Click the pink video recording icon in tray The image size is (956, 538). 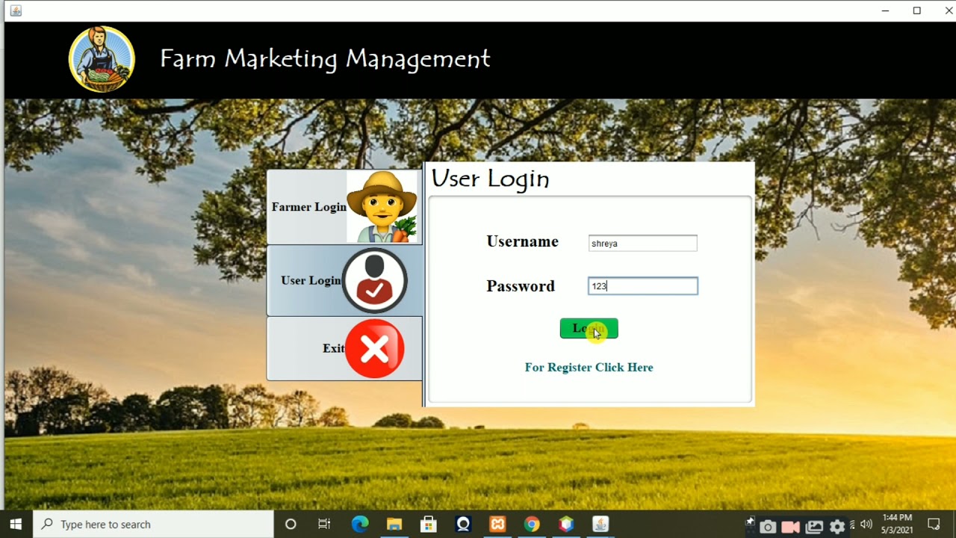point(790,527)
